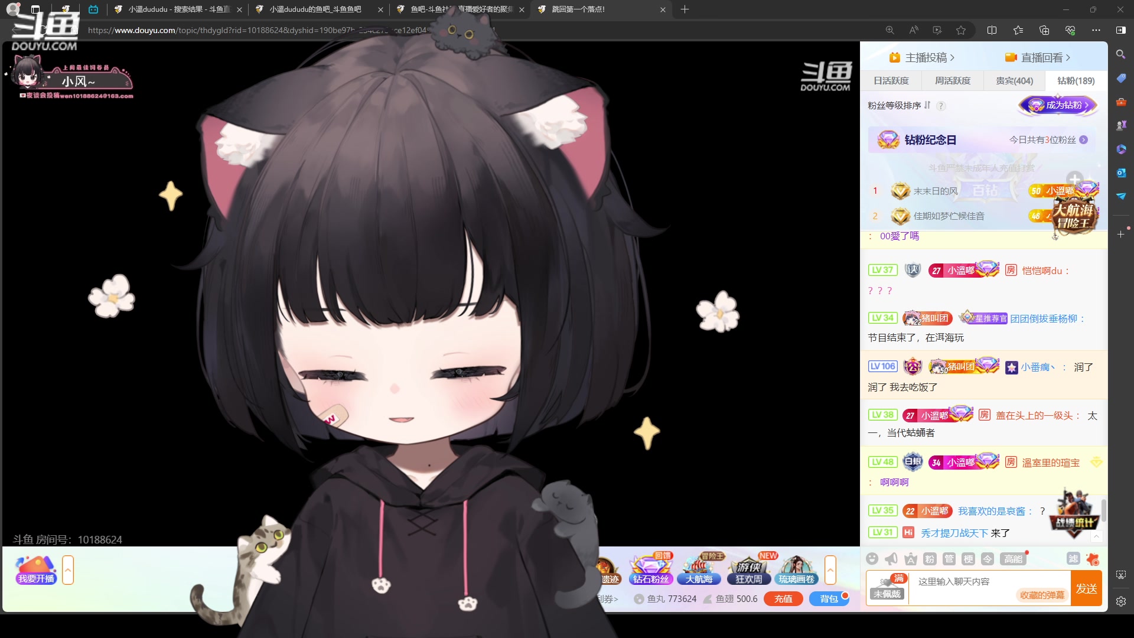Click 充值 recharge button
Image resolution: width=1134 pixels, height=638 pixels.
[783, 598]
